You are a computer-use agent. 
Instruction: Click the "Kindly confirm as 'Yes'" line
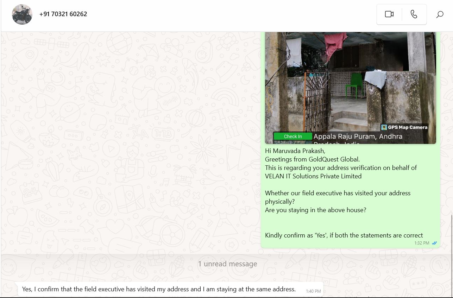pyautogui.click(x=344, y=235)
